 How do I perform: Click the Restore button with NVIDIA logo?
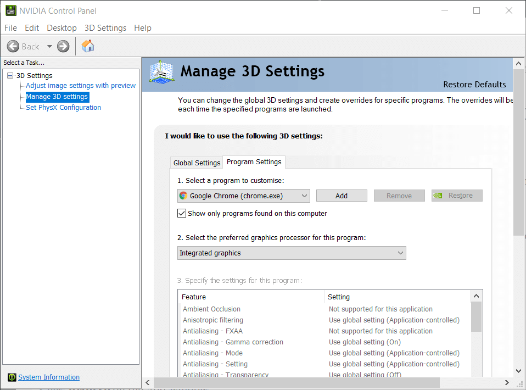[457, 196]
